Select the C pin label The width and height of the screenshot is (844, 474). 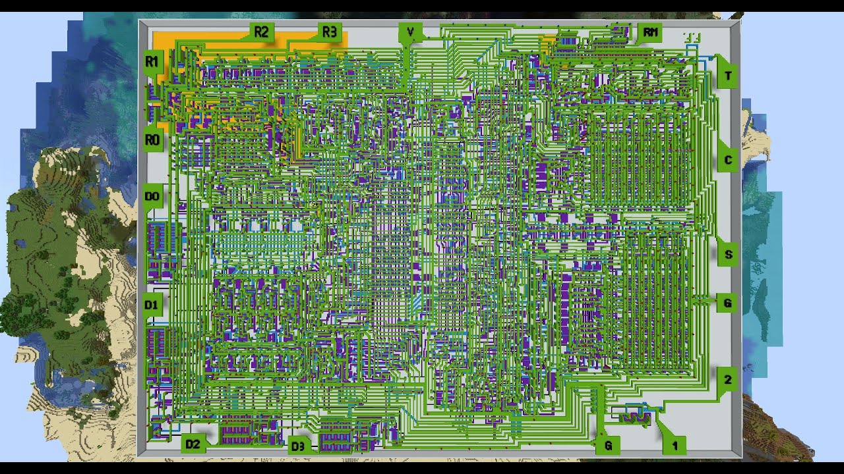pos(728,160)
